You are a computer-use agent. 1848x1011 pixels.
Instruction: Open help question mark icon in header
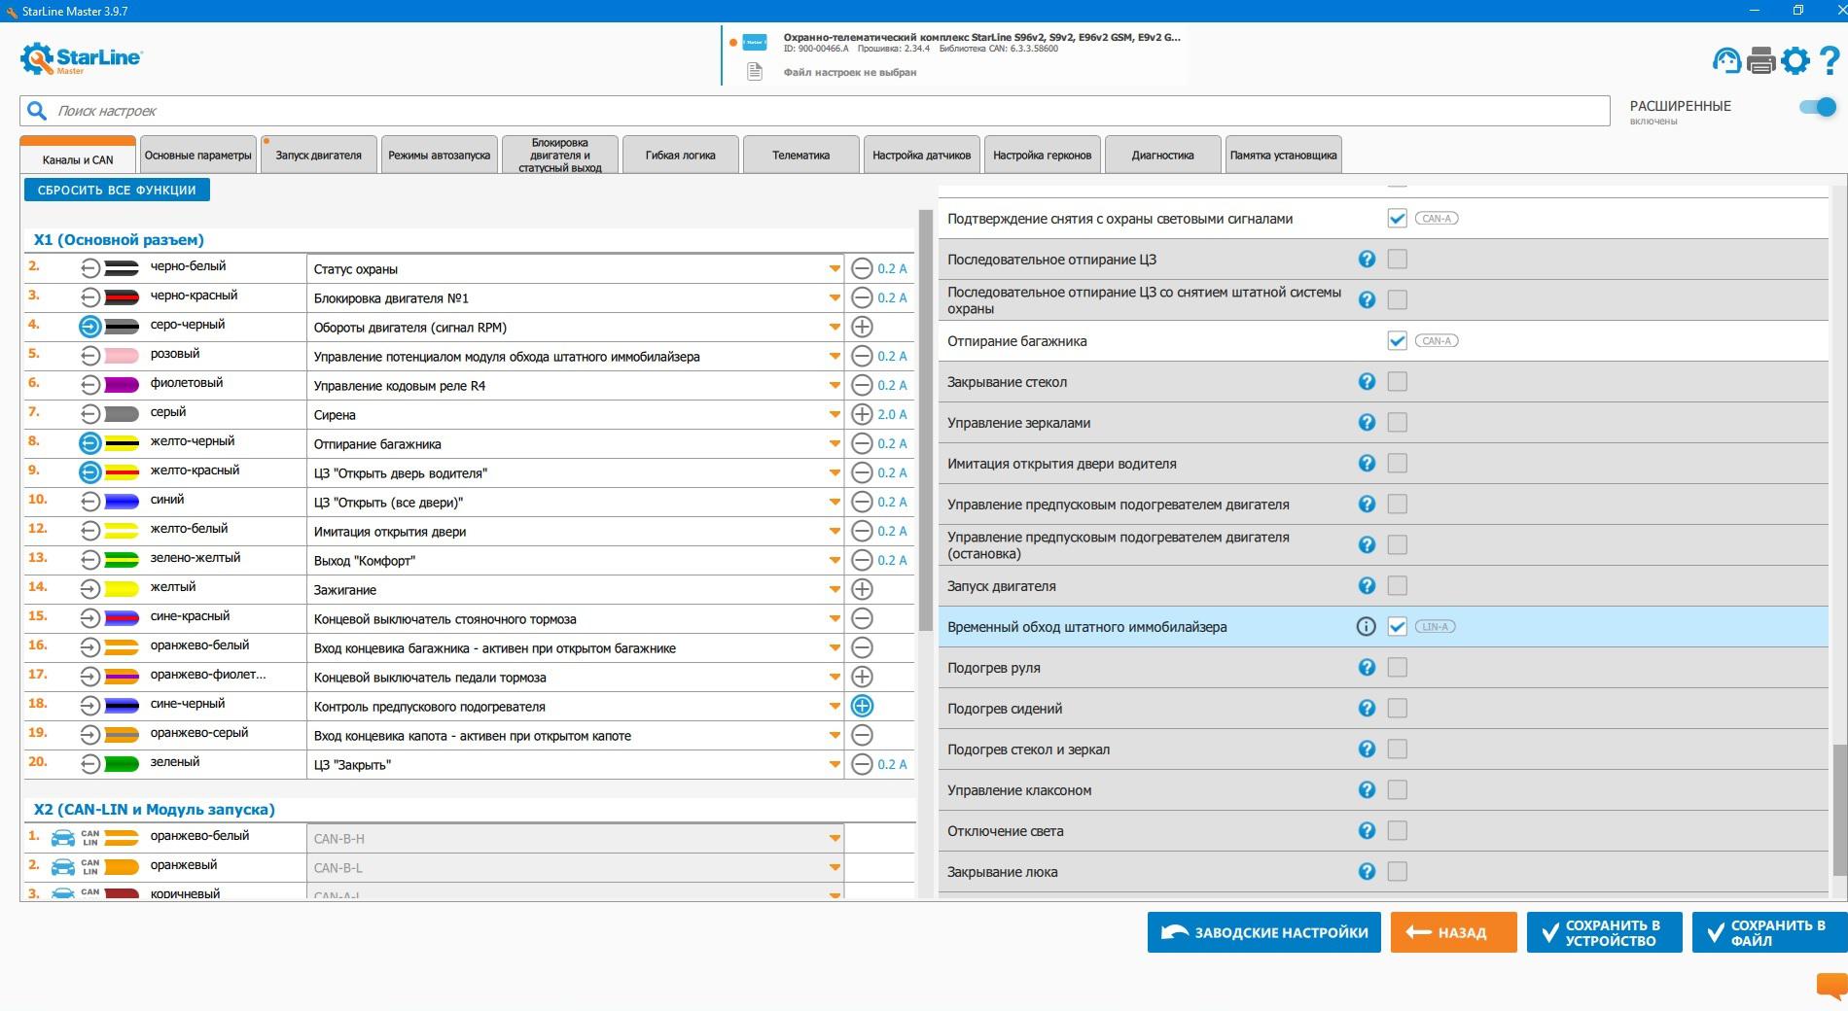click(1829, 61)
